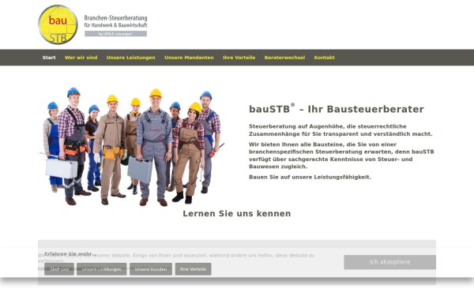The height and width of the screenshot is (296, 474).
Task: Click the über uns button
Action: tap(59, 269)
